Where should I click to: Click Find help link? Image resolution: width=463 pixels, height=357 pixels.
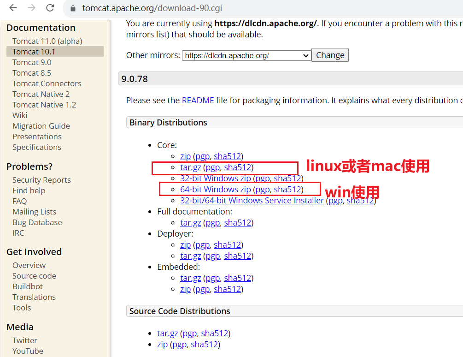29,190
